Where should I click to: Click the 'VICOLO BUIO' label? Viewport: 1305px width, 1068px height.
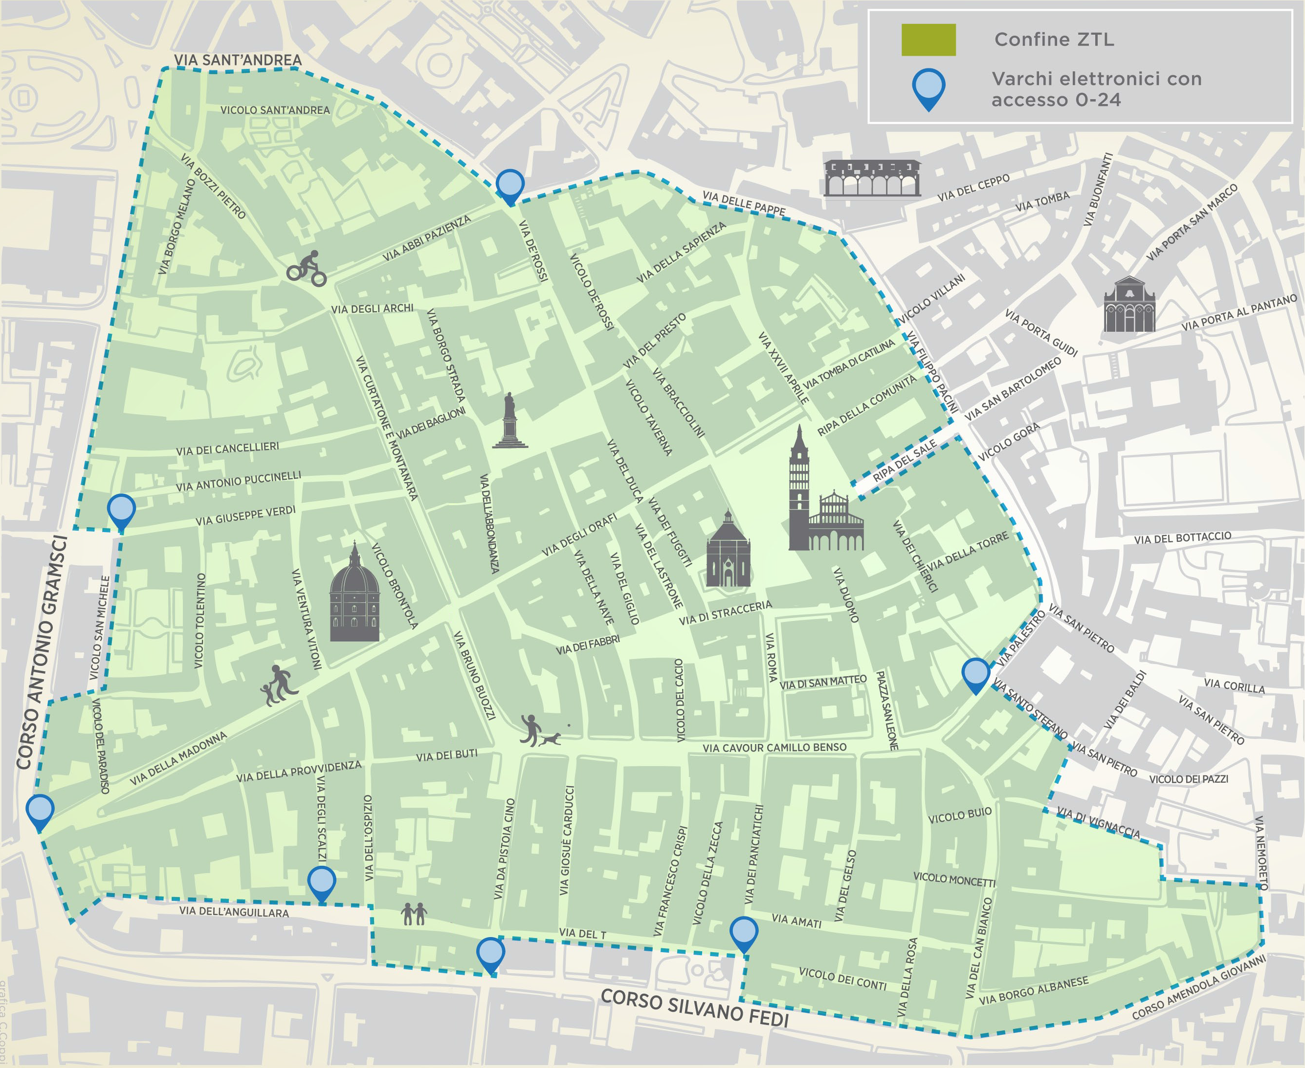(960, 815)
